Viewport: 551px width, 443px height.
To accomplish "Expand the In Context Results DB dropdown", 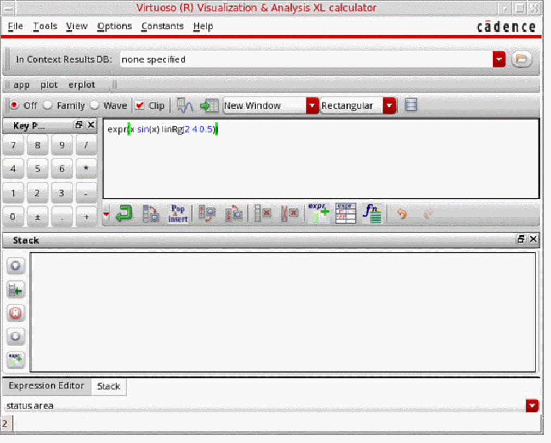I will point(499,59).
